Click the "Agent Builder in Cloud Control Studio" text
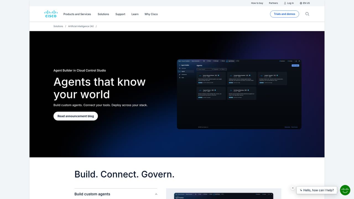The height and width of the screenshot is (199, 354). point(80,70)
